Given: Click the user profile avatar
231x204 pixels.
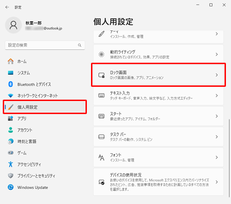Looking at the screenshot, I should (x=13, y=25).
